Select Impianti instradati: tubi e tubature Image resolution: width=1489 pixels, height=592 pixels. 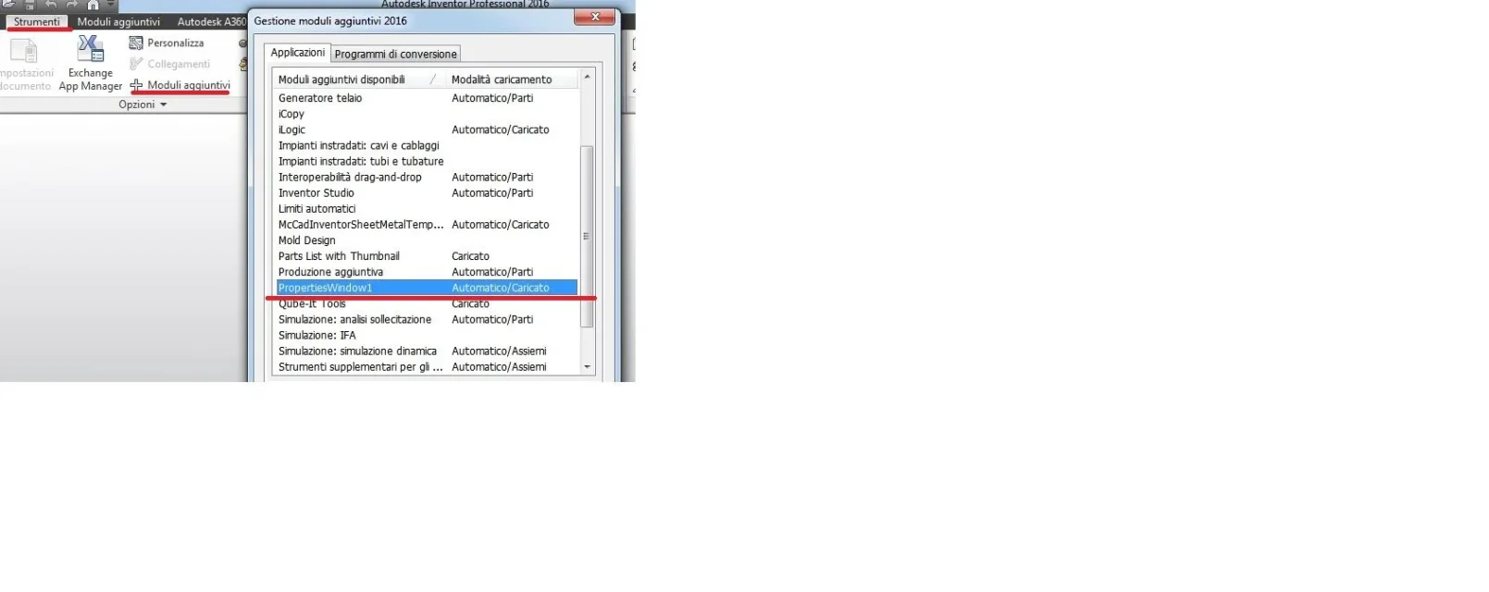click(x=427, y=161)
